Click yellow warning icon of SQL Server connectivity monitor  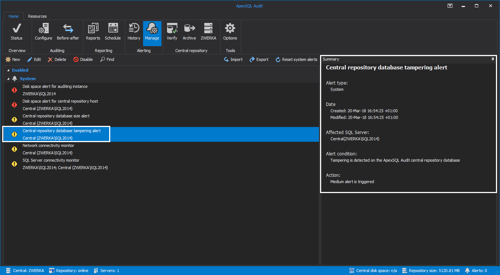tap(14, 164)
